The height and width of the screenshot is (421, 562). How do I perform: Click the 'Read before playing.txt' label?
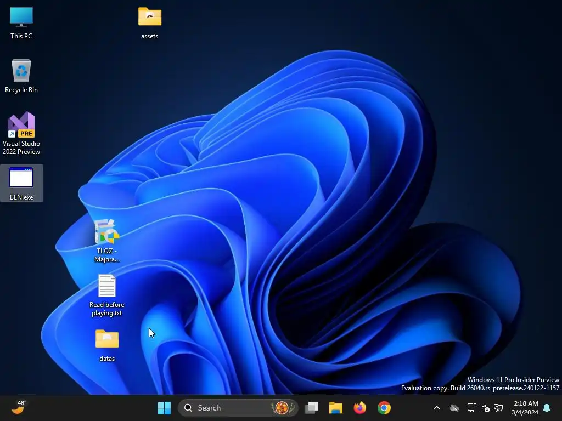click(107, 309)
